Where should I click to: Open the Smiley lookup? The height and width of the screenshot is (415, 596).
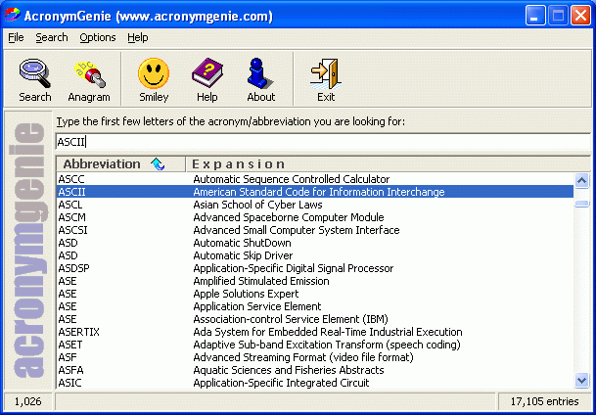point(154,80)
